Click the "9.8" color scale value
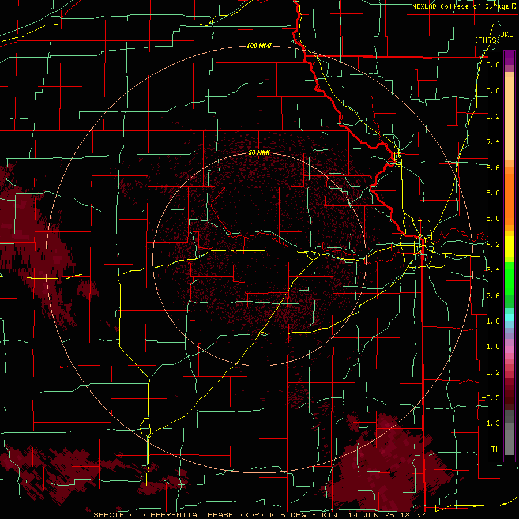Image resolution: width=519 pixels, height=519 pixels. 493,65
